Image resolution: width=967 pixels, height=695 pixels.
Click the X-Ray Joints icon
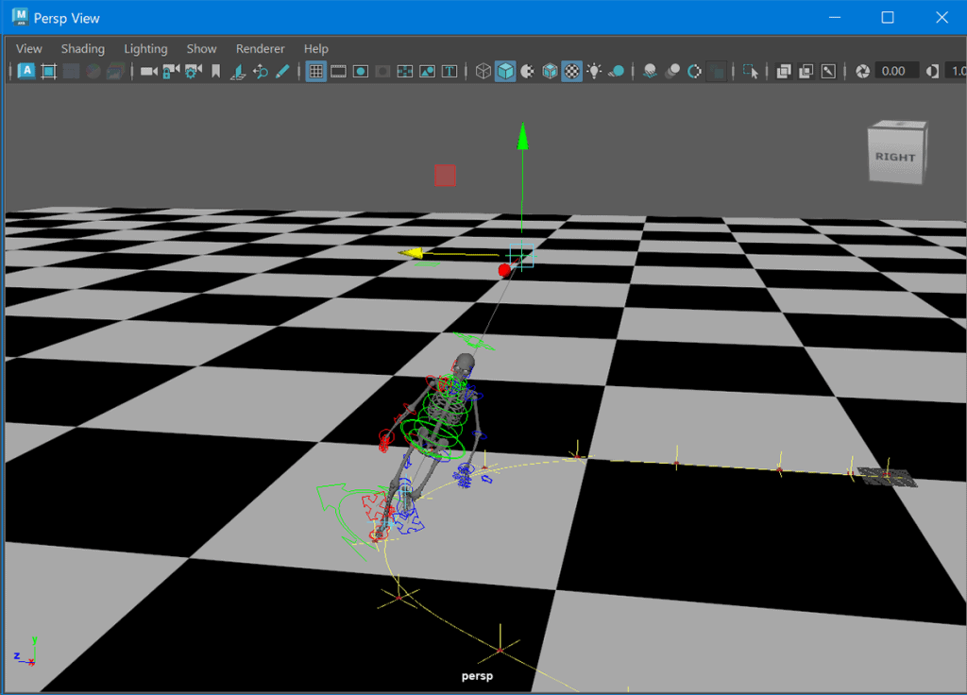click(x=828, y=71)
